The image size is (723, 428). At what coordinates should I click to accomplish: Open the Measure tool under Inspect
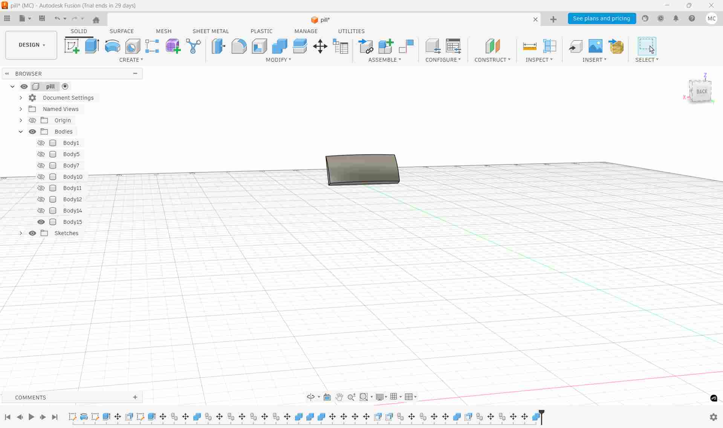[x=529, y=46]
